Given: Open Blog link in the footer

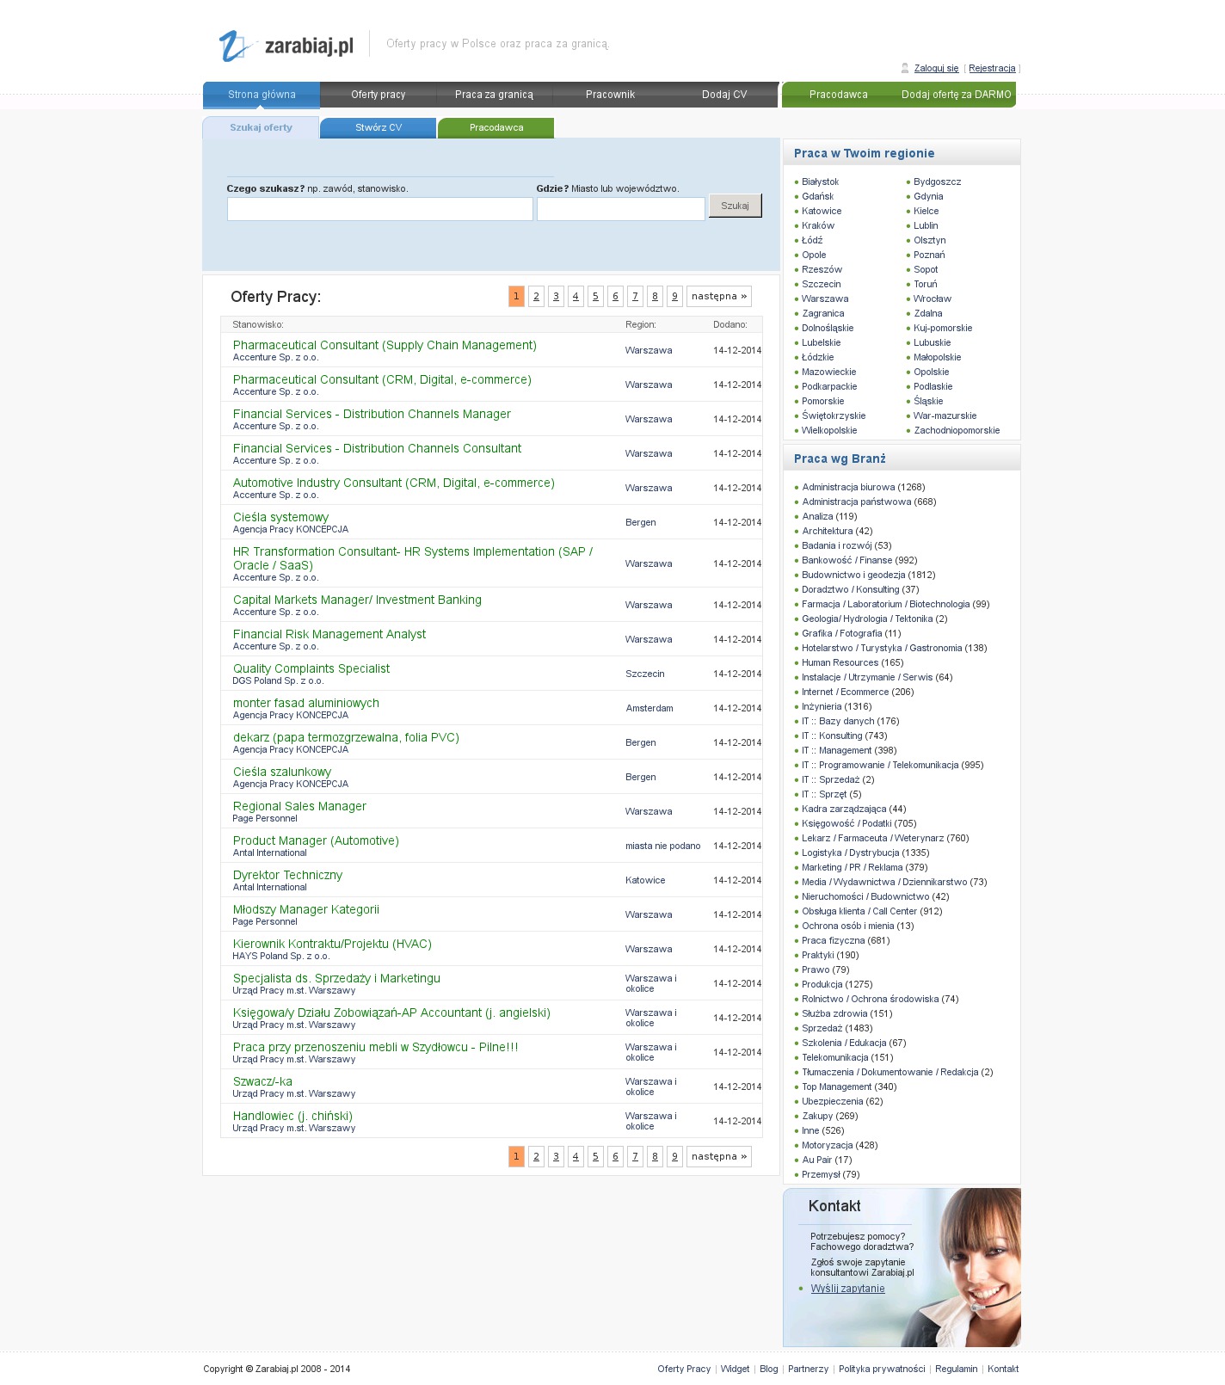Looking at the screenshot, I should pyautogui.click(x=768, y=1370).
